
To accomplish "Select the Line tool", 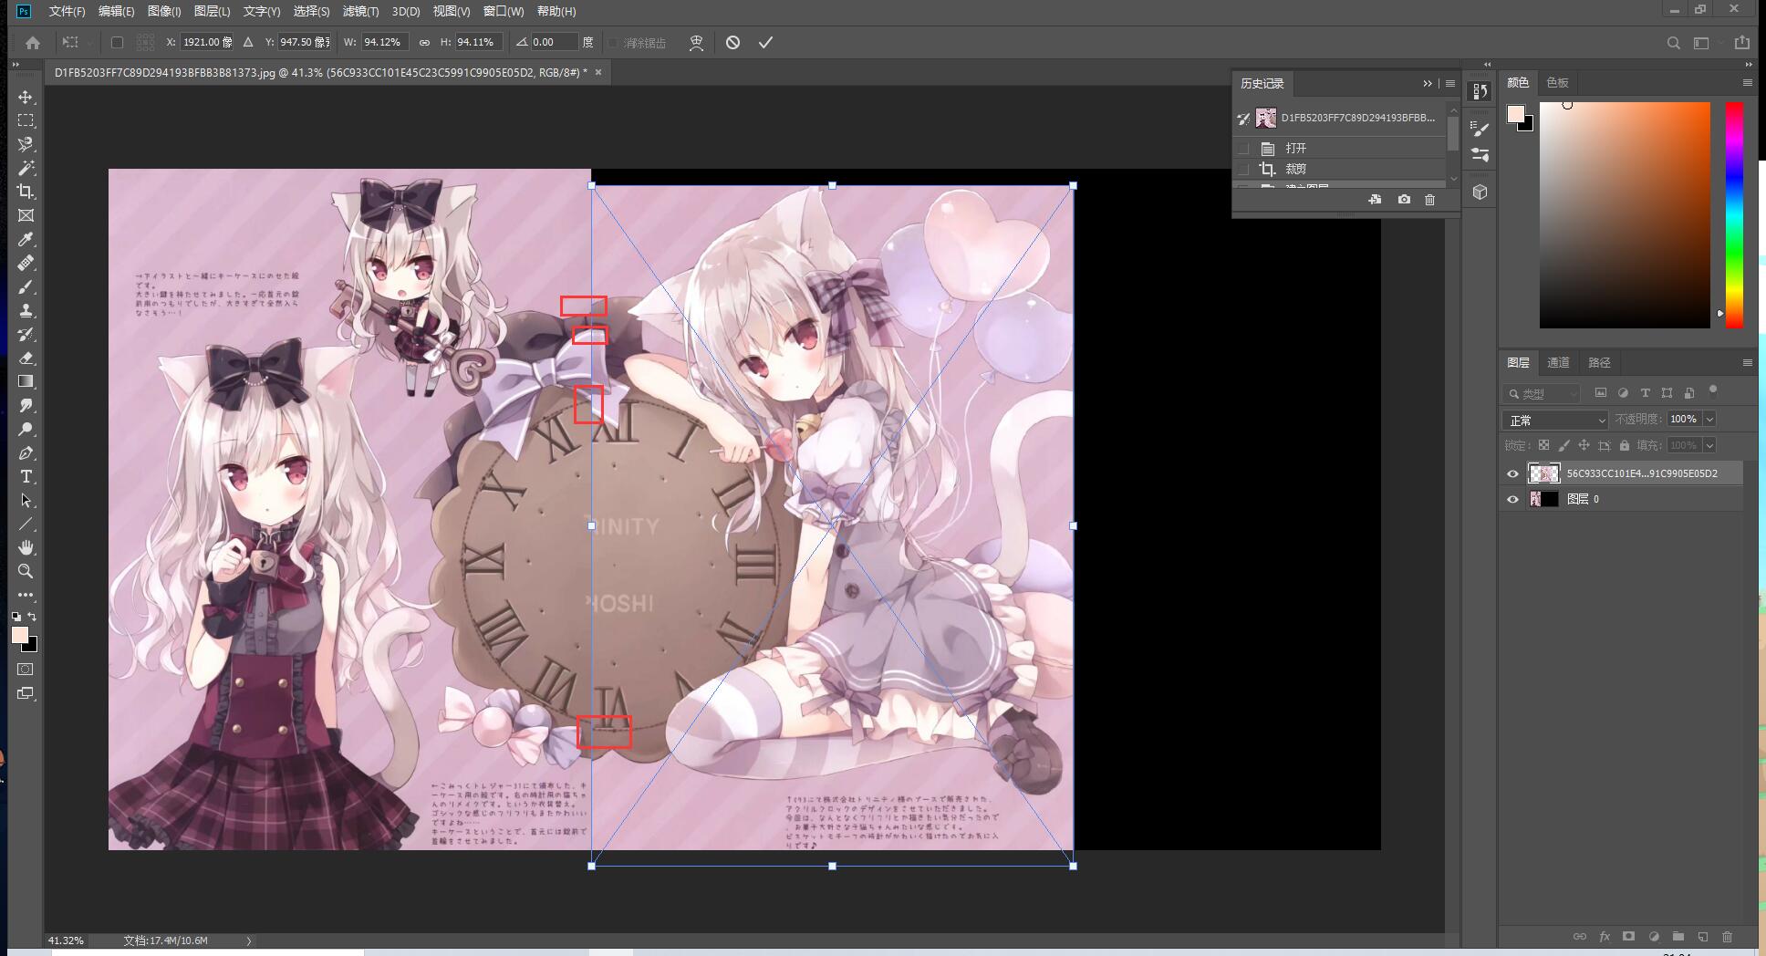I will click(x=26, y=524).
